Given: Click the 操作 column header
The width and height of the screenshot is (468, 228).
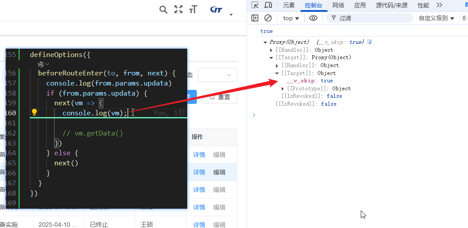Looking at the screenshot, I should pyautogui.click(x=197, y=137).
